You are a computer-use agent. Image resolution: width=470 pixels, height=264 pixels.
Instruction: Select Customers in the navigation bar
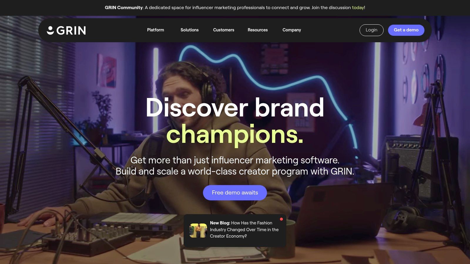click(x=224, y=30)
